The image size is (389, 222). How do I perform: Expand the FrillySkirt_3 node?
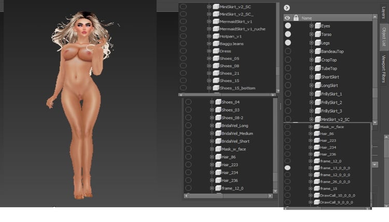tap(311, 110)
